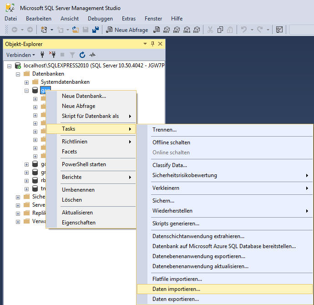Expand the Systemdatenbanken folder
The height and width of the screenshot is (305, 314).
pyautogui.click(x=26, y=82)
